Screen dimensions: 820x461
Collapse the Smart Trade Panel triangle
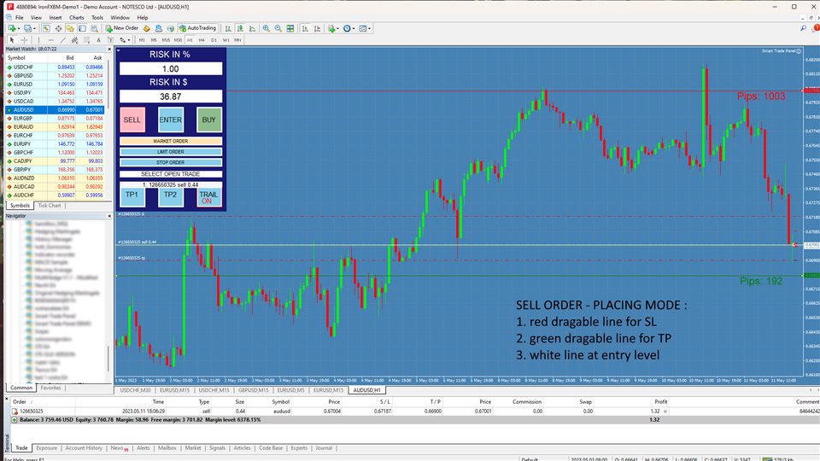(119, 50)
